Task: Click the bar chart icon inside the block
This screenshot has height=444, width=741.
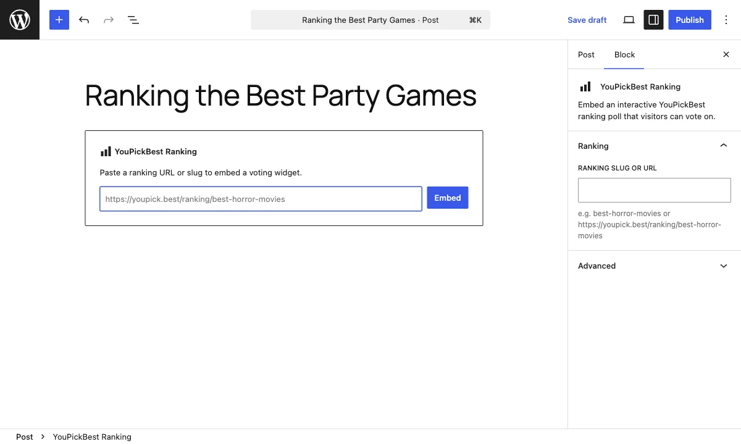Action: coord(106,151)
